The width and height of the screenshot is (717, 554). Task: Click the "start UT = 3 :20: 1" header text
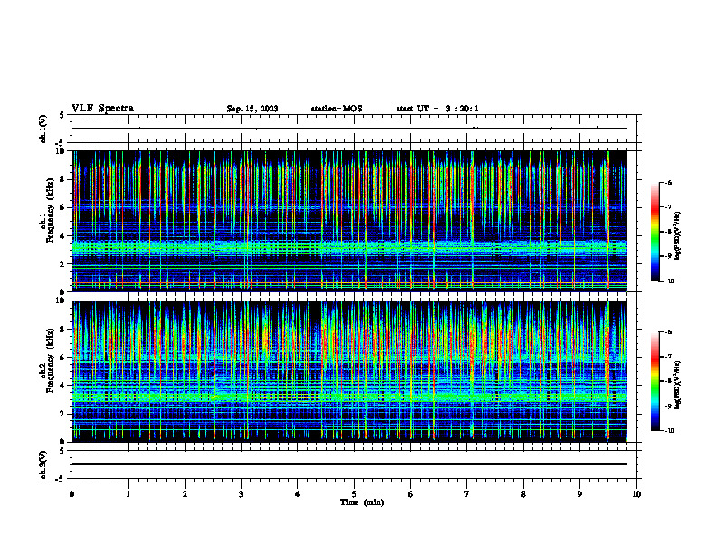coord(437,109)
